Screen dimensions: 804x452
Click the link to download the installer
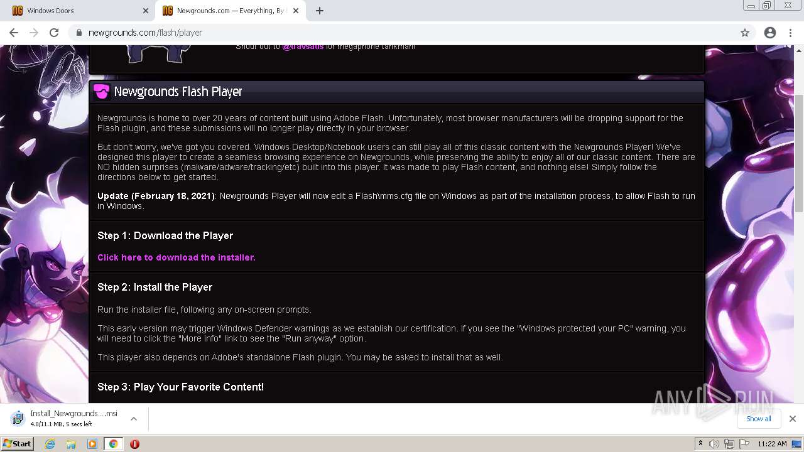click(x=177, y=257)
